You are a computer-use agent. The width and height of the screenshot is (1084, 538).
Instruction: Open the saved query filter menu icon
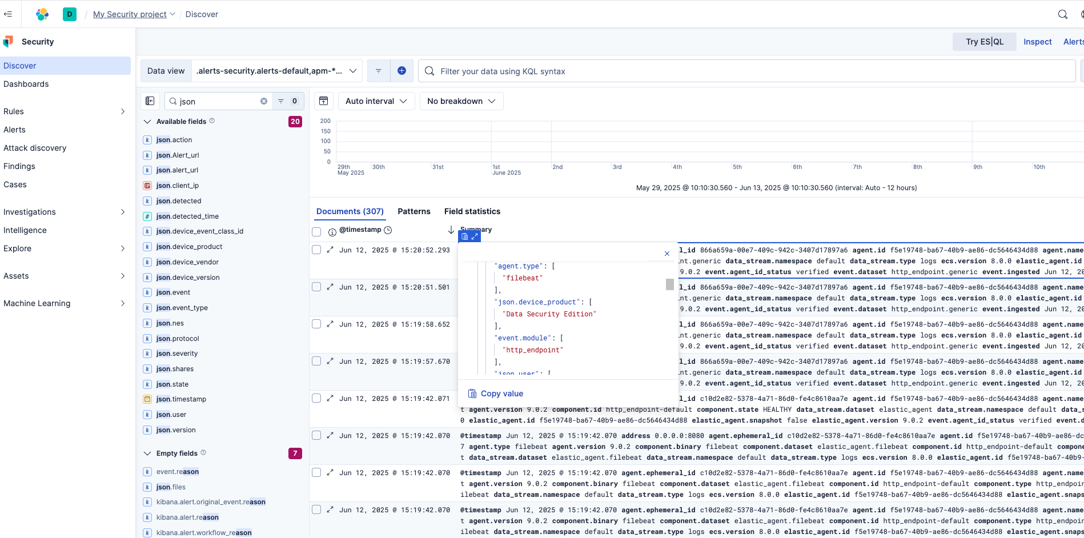tap(379, 71)
